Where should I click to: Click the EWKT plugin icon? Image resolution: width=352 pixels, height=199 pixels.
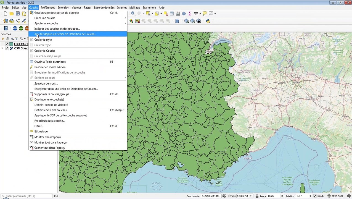21,28
